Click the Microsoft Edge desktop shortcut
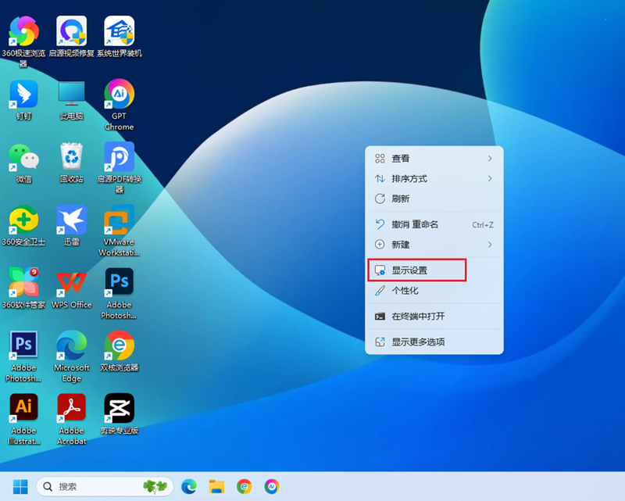Image resolution: width=625 pixels, height=501 pixels. coord(72,345)
